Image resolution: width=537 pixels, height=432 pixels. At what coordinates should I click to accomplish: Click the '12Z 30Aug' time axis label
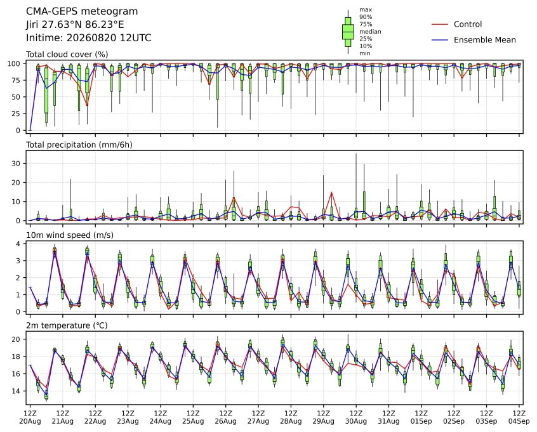coord(356,417)
